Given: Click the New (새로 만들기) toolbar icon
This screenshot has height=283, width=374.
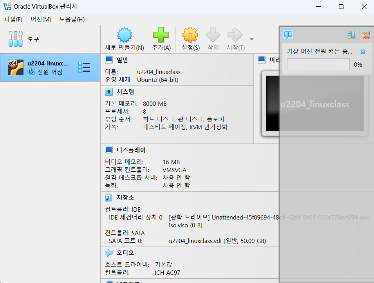Looking at the screenshot, I should pyautogui.click(x=124, y=35).
